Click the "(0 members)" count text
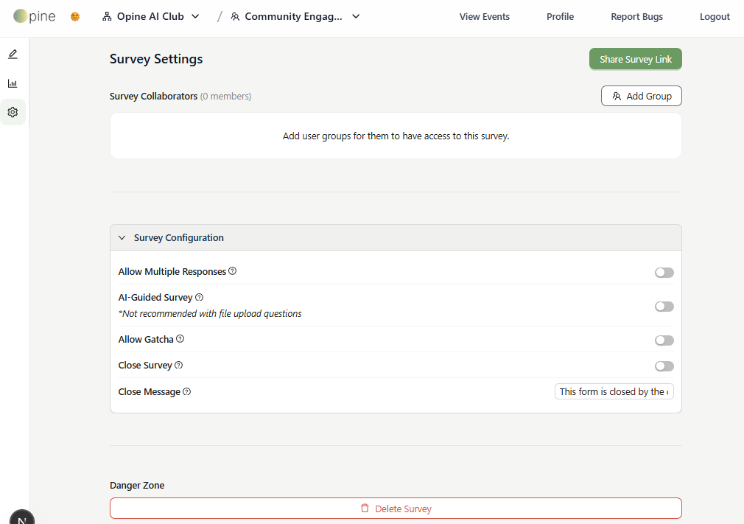744x524 pixels. pyautogui.click(x=225, y=96)
